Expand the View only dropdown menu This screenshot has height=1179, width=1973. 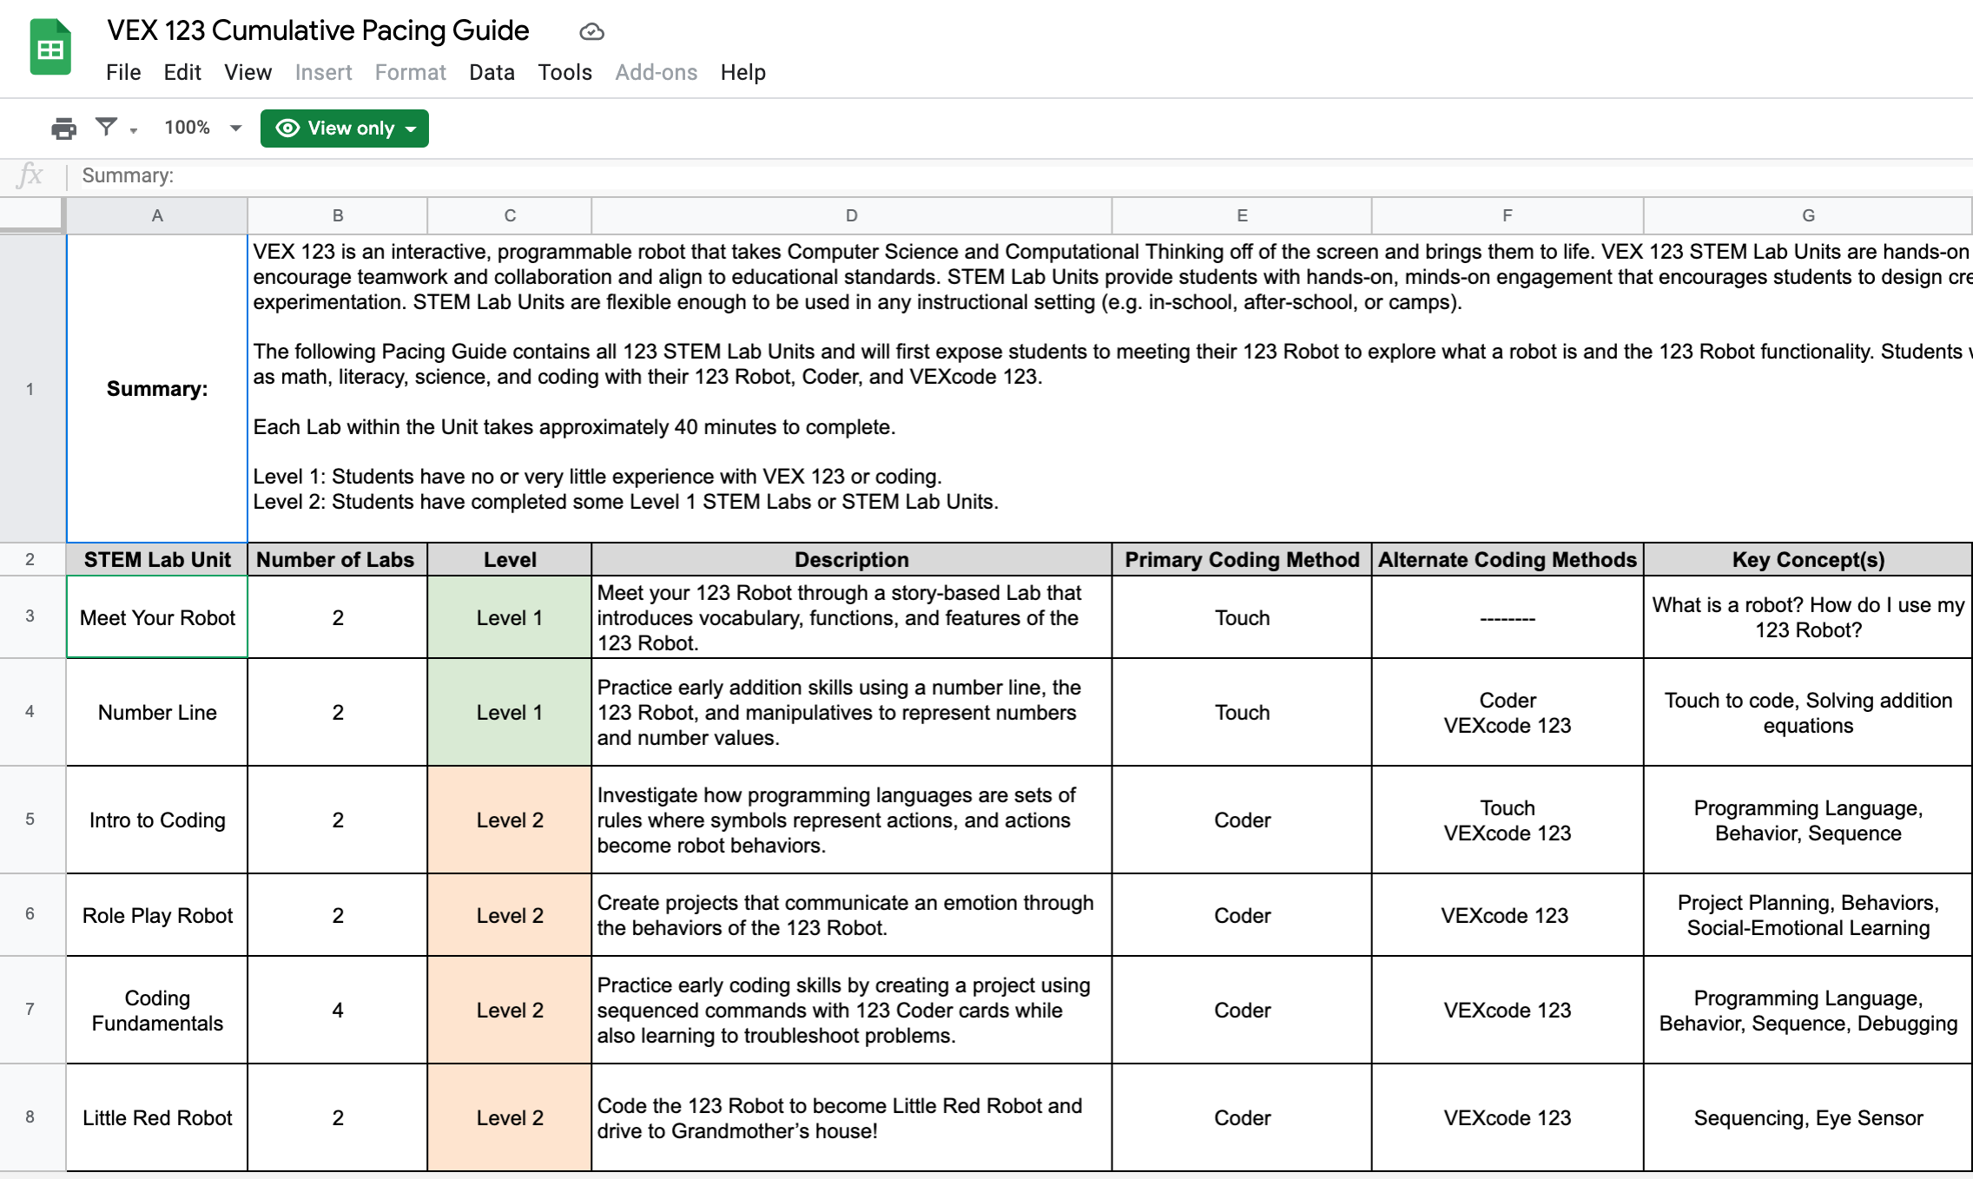point(410,128)
